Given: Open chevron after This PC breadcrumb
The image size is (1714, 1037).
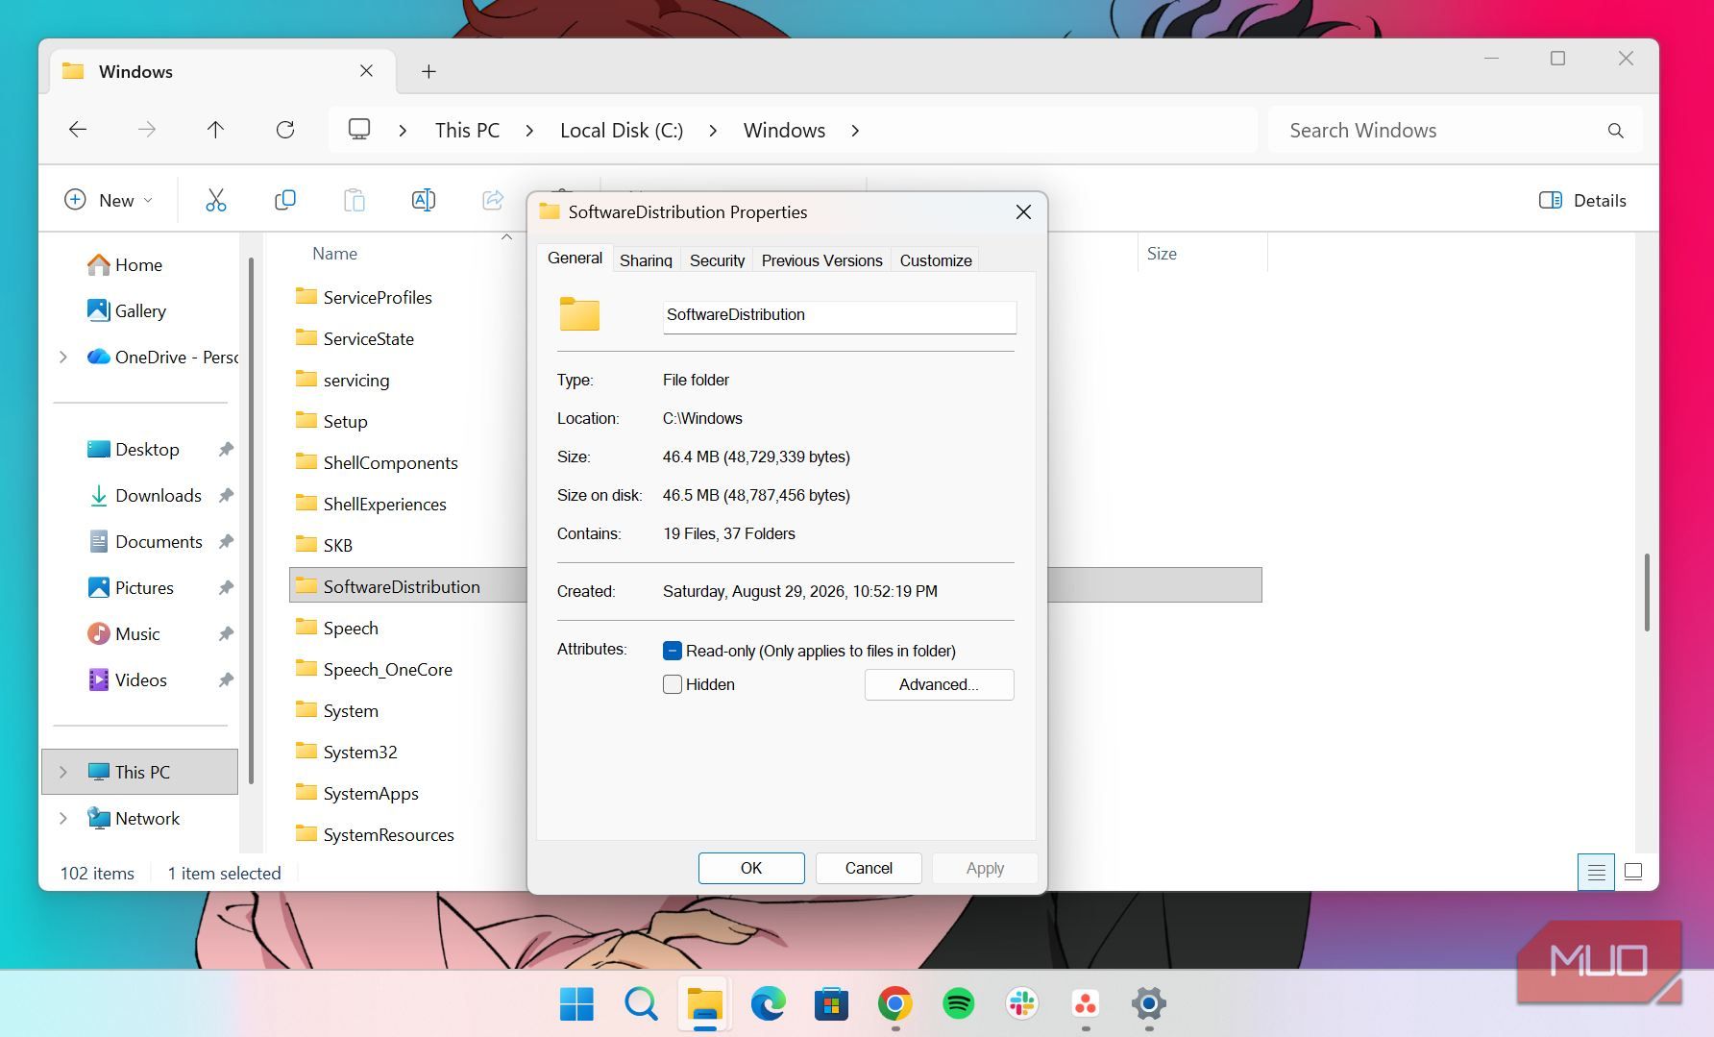Looking at the screenshot, I should coord(529,131).
